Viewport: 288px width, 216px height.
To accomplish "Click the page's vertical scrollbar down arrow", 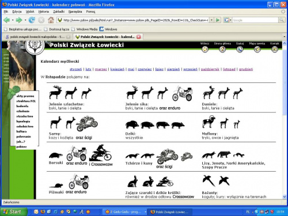I will tap(285, 196).
